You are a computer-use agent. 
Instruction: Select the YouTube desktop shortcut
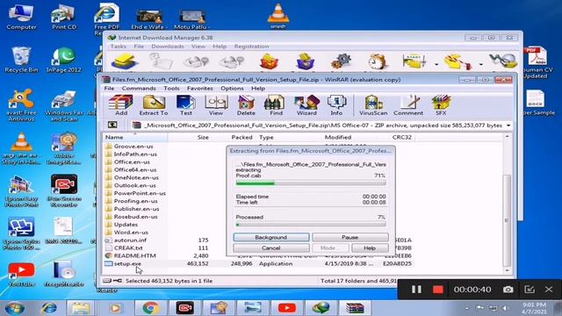click(x=21, y=275)
